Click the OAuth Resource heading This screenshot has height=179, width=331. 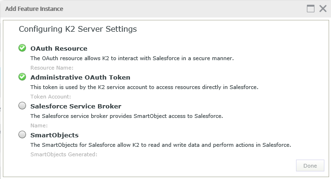click(x=59, y=48)
